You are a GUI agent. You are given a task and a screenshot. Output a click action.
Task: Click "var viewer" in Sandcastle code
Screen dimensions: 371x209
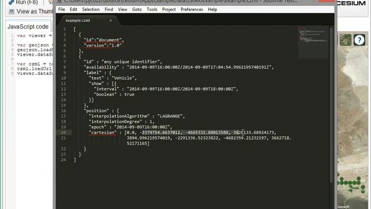31,36
